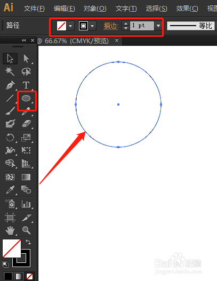Image resolution: width=217 pixels, height=281 pixels.
Task: Select the Eyedropper tool
Action: [10, 190]
